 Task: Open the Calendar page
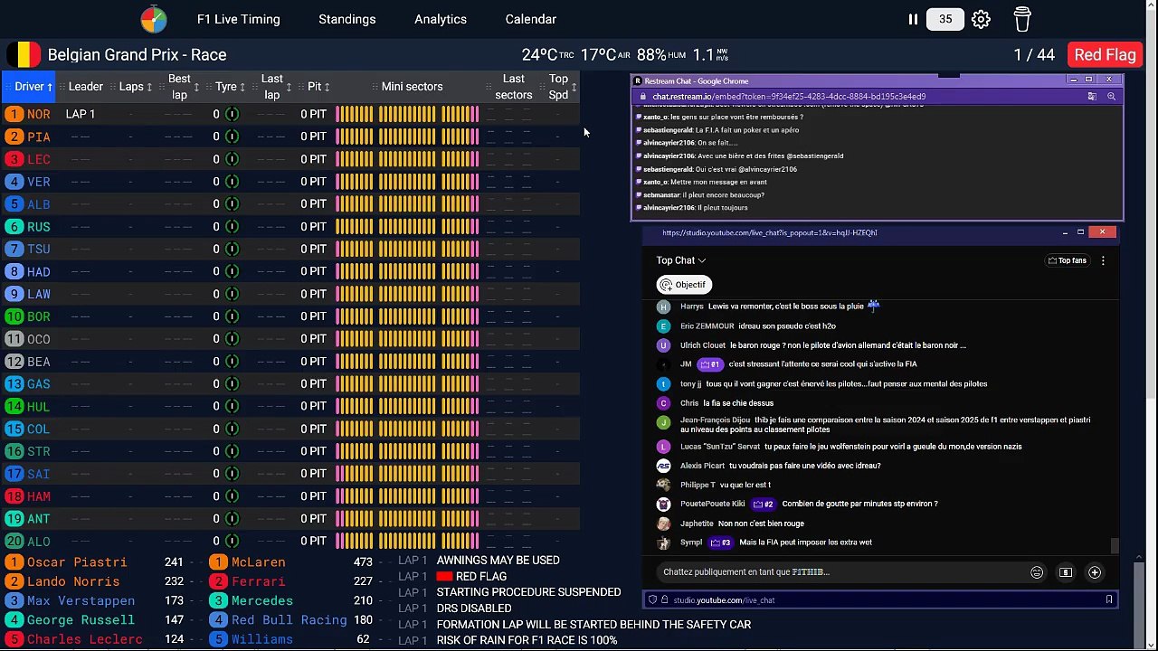click(x=531, y=19)
